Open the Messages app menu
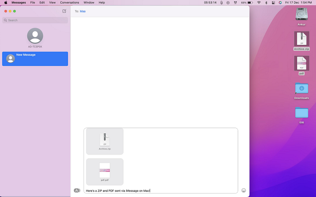 click(19, 3)
